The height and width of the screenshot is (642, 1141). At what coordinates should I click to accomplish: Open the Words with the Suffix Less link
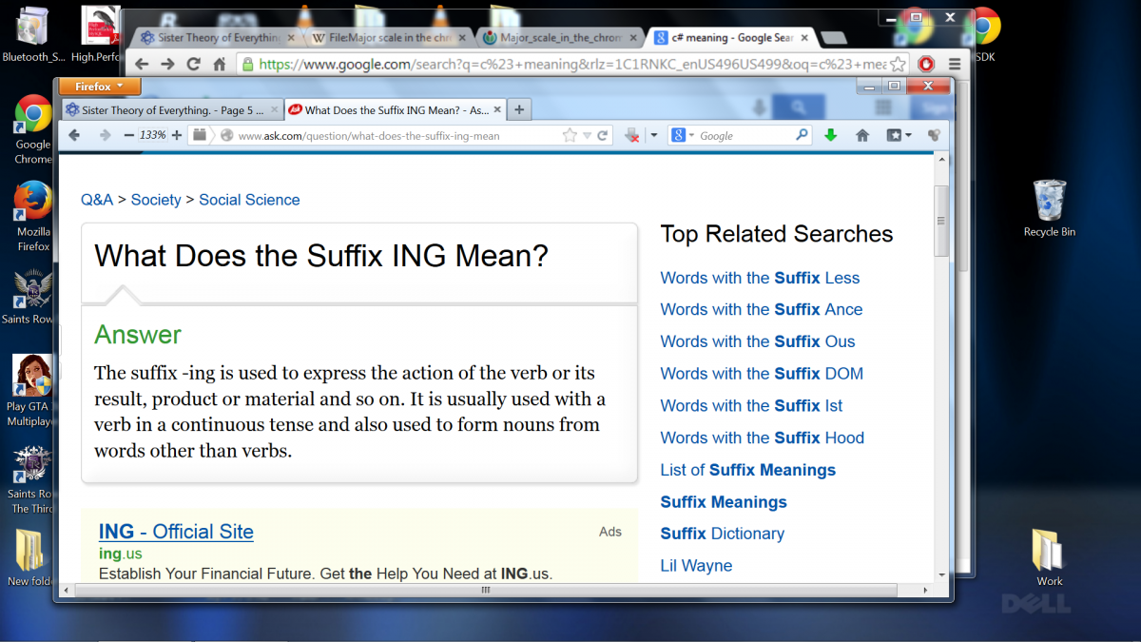[760, 278]
